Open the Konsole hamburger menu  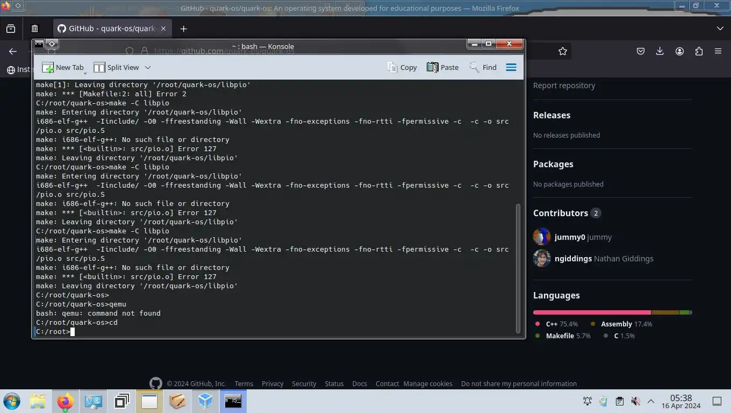tap(511, 67)
